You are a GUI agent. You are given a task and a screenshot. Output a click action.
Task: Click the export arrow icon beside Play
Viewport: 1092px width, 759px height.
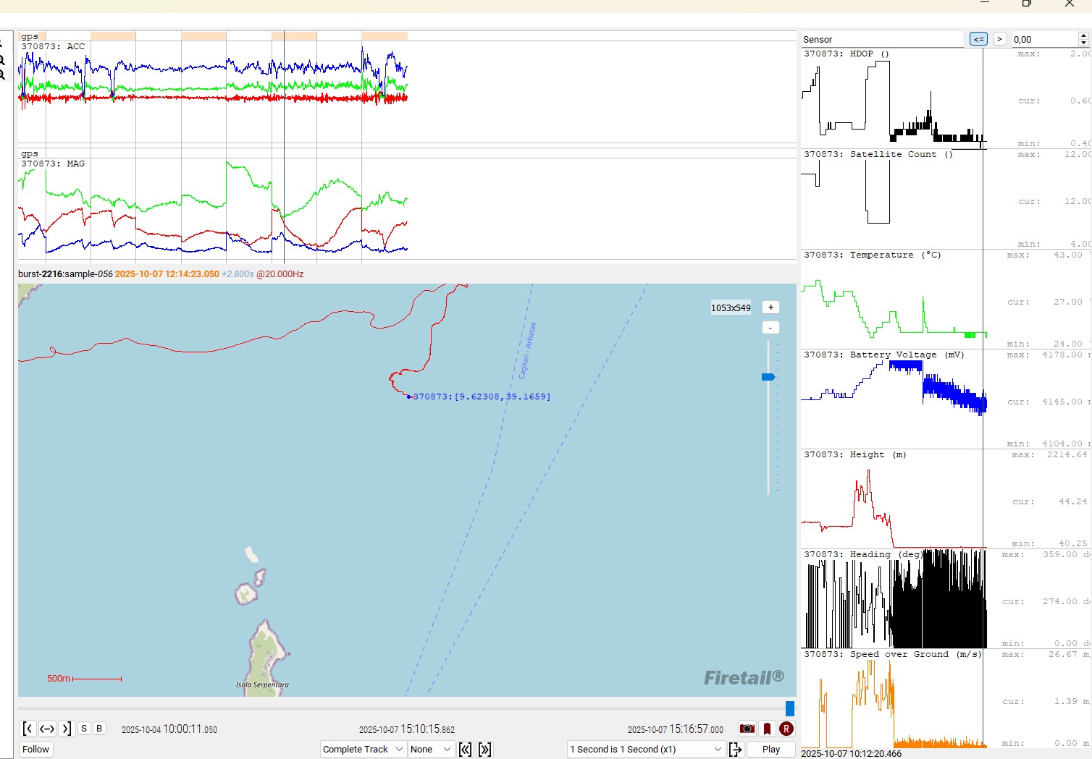point(735,750)
